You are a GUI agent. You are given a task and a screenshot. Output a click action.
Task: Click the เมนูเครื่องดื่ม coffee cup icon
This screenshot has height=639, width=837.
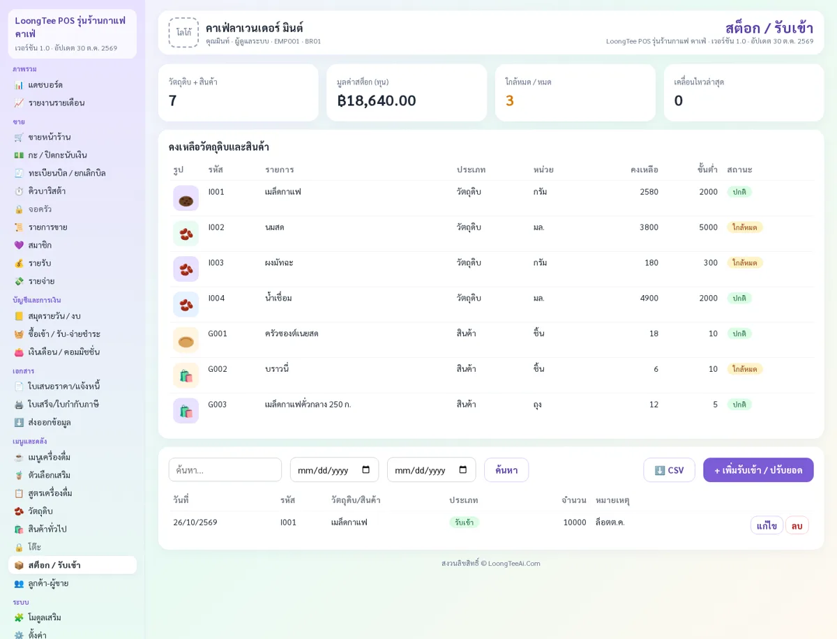tap(19, 458)
